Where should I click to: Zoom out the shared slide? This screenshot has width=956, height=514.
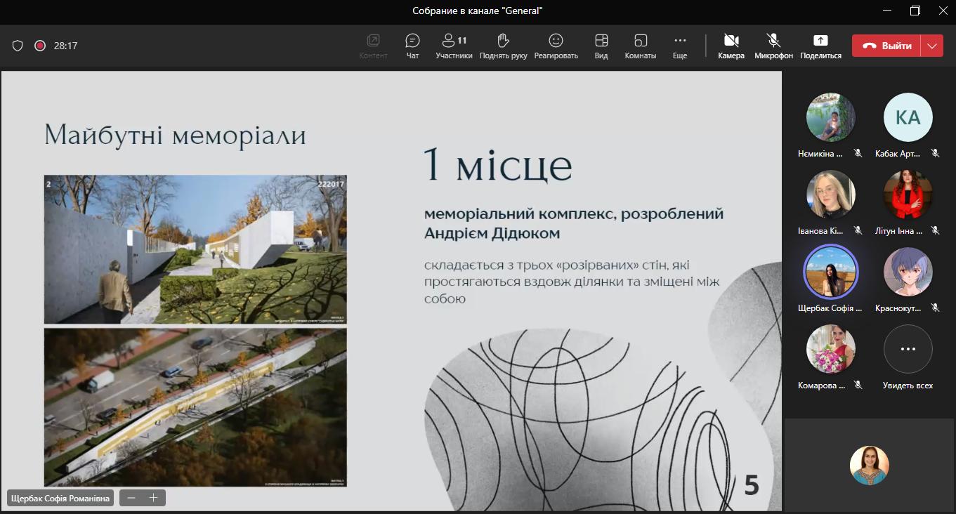coord(131,498)
